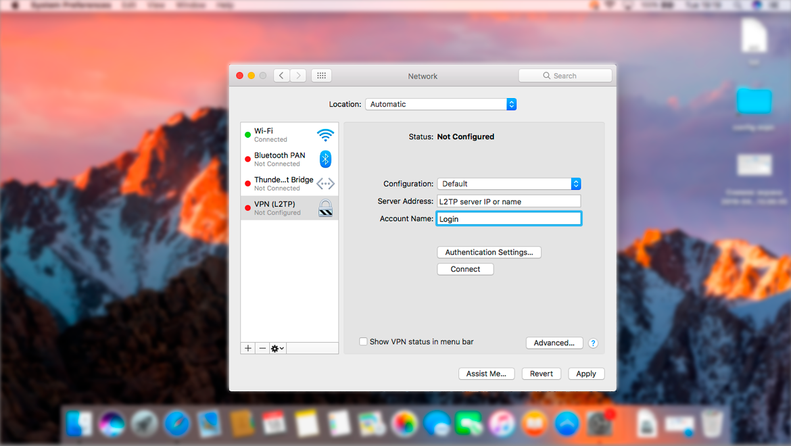This screenshot has height=446, width=791.
Task: Select the VPN (L2TP) service row
Action: click(289, 207)
